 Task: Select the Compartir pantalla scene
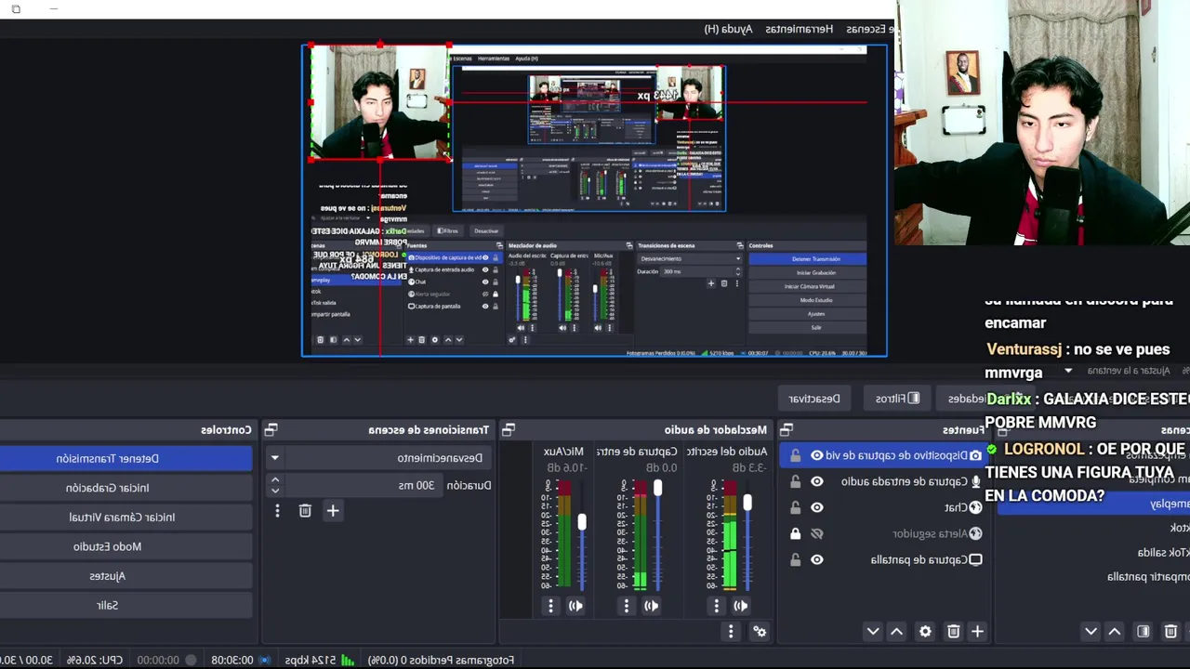[1149, 576]
